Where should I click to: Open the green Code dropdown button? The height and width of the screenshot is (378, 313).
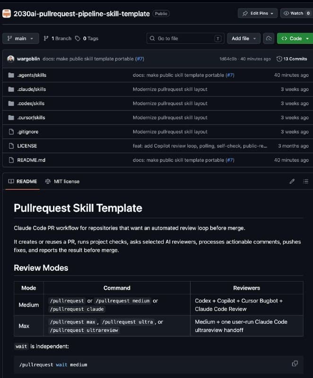pyautogui.click(x=295, y=38)
